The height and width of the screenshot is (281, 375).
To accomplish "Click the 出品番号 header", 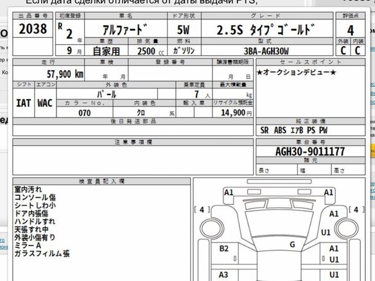I will (x=33, y=16).
